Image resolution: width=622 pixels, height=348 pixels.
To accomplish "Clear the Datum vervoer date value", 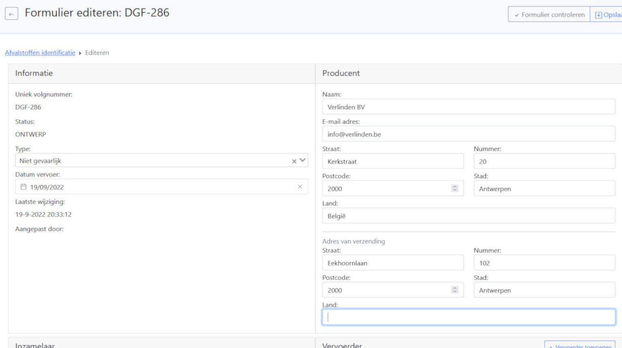I will pyautogui.click(x=300, y=187).
